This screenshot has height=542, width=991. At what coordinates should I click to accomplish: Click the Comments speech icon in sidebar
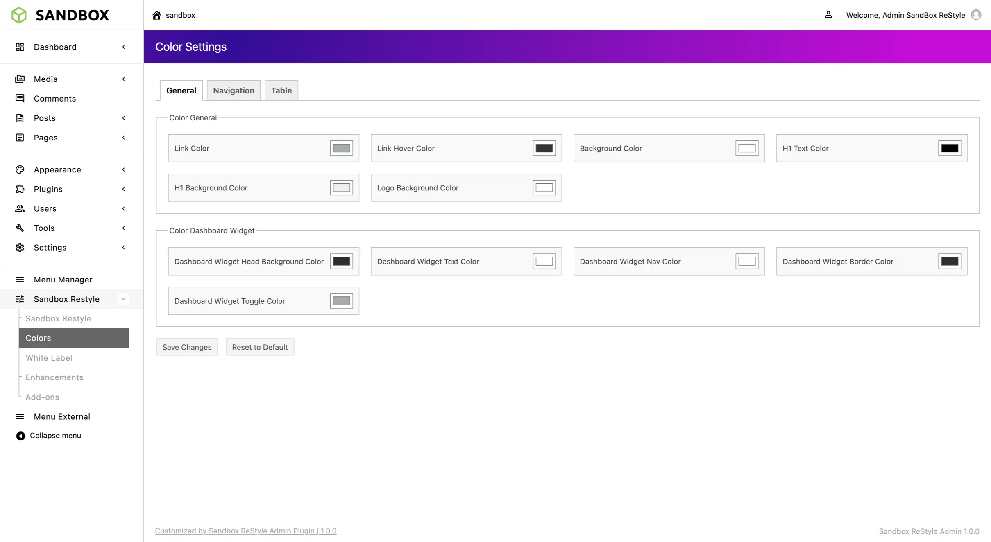(x=20, y=98)
